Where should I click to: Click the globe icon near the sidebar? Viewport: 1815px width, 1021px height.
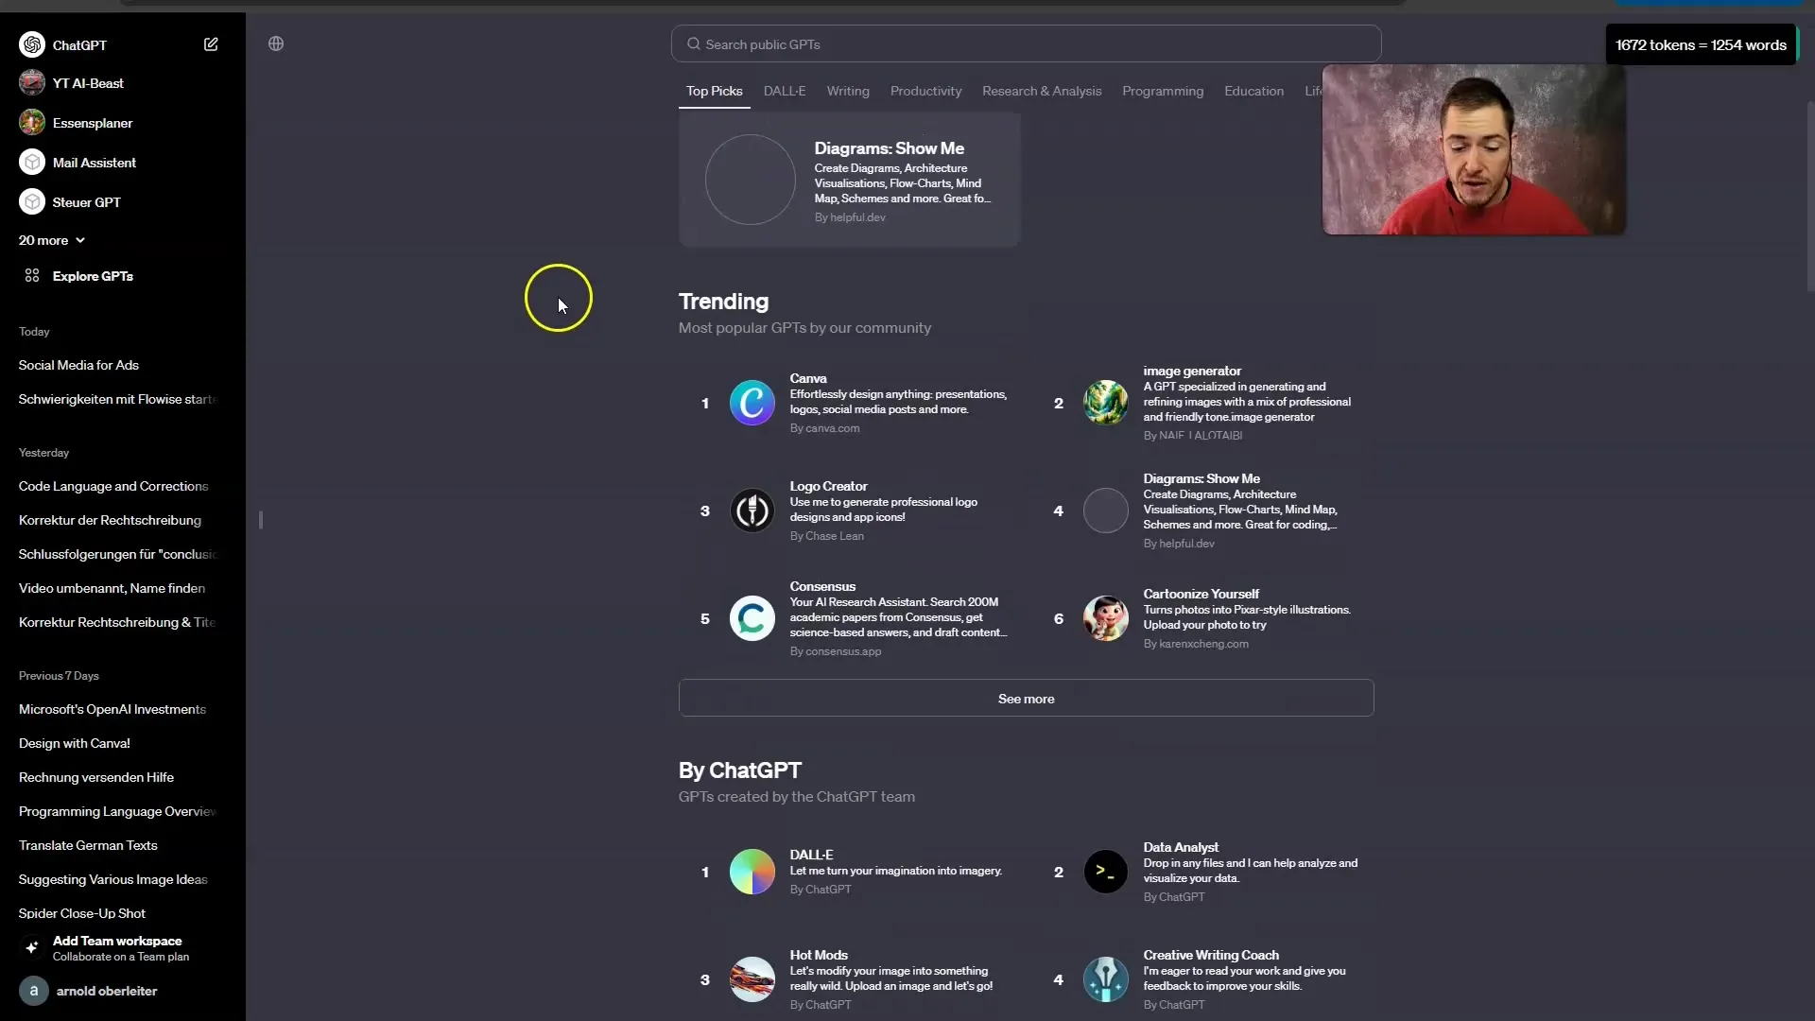276,43
